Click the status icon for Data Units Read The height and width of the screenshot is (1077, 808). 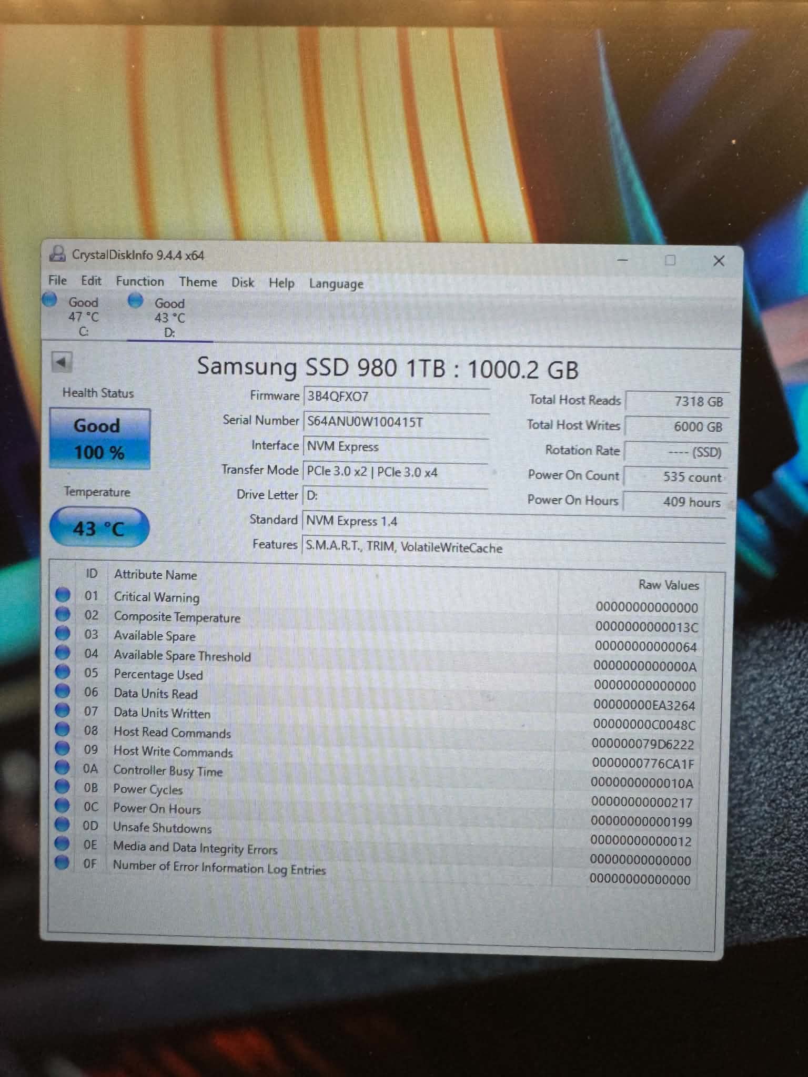click(x=63, y=690)
